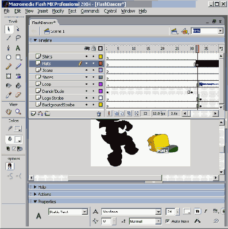
Task: Click the Loop layer purple color swatch
Action: coord(100,84)
